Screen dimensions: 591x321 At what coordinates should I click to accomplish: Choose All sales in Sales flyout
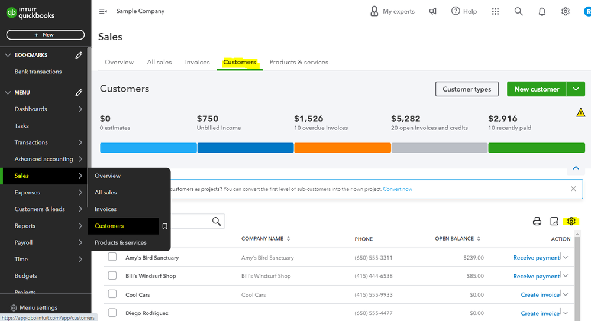[x=105, y=193]
